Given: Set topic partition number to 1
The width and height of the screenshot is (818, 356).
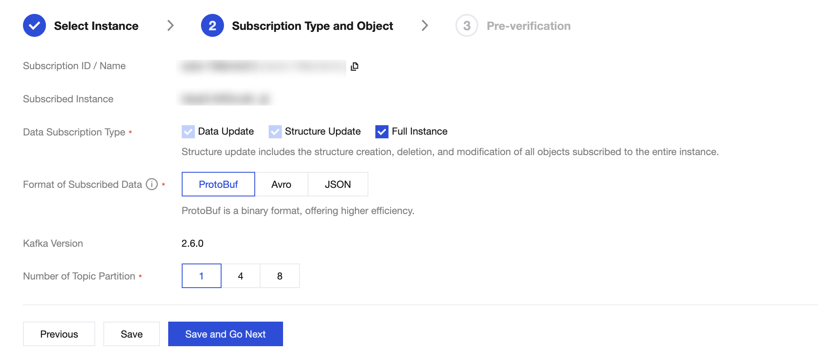Looking at the screenshot, I should pyautogui.click(x=201, y=276).
